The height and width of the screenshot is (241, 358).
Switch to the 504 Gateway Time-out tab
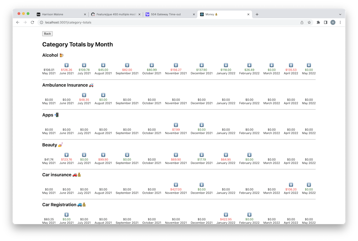click(168, 14)
